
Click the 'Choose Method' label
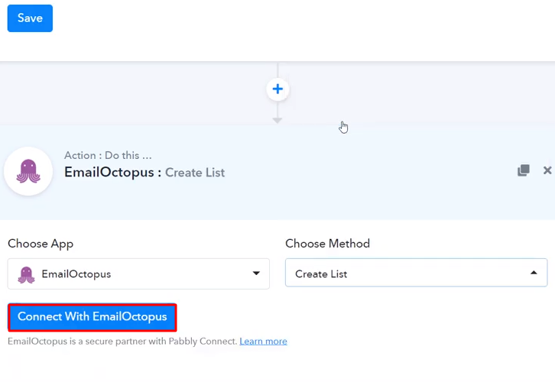[327, 244]
